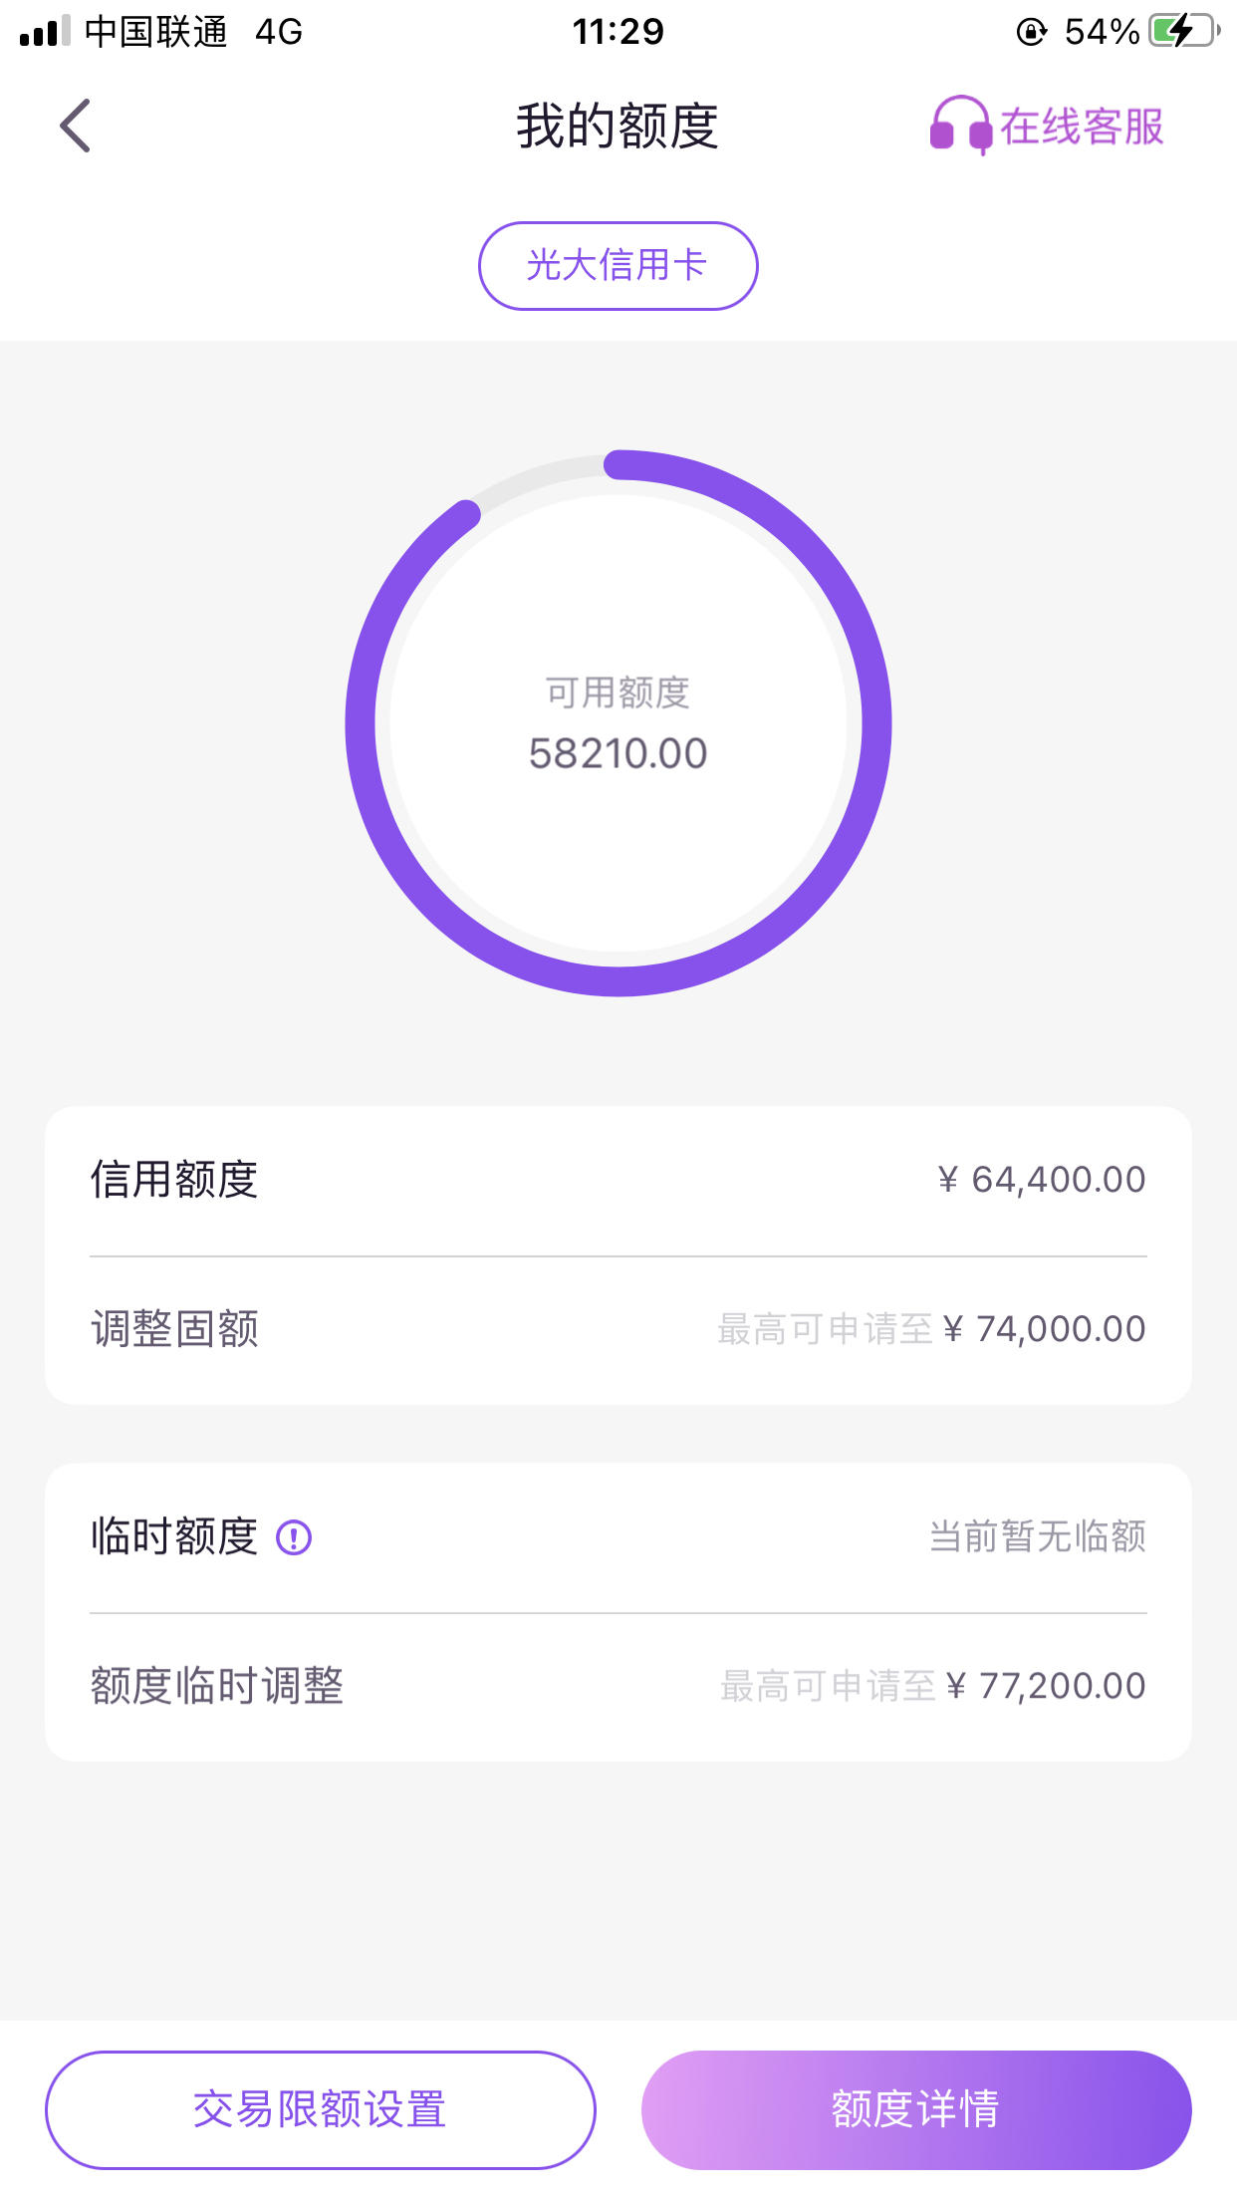Tap 我的额度 page title
Screen dimensions: 1237x2200
[618, 127]
